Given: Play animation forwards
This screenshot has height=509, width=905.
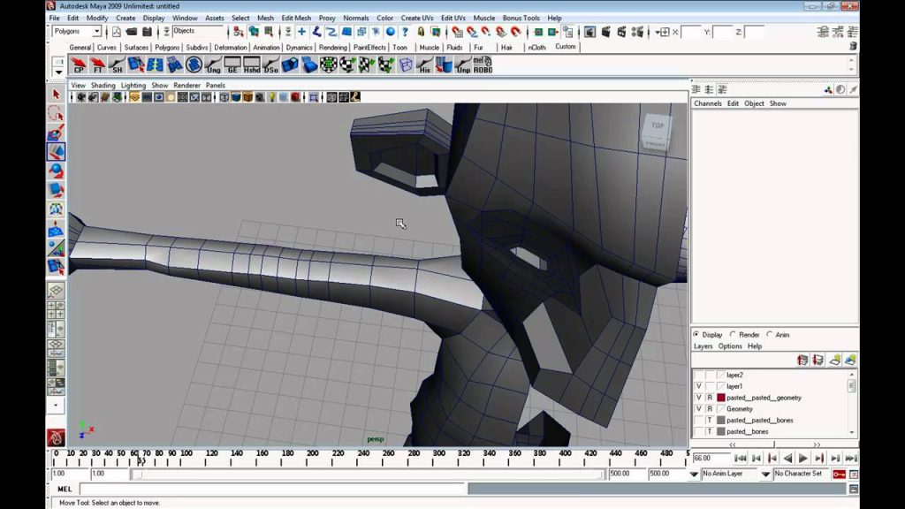Looking at the screenshot, I should point(802,459).
